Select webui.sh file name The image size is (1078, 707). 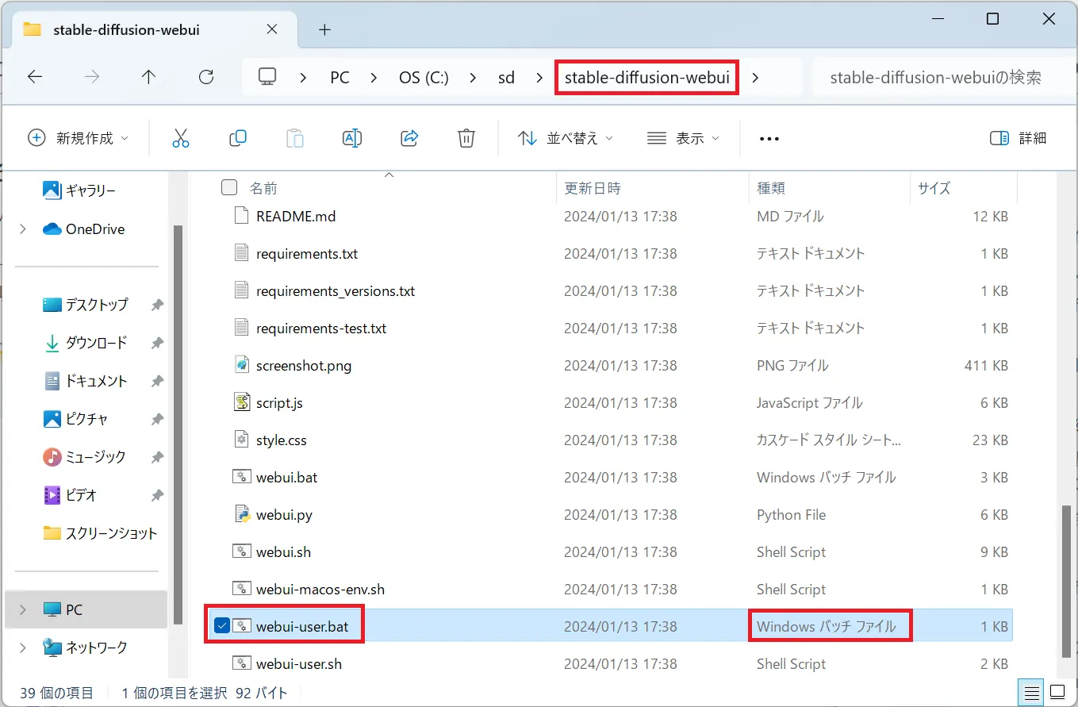click(x=283, y=552)
